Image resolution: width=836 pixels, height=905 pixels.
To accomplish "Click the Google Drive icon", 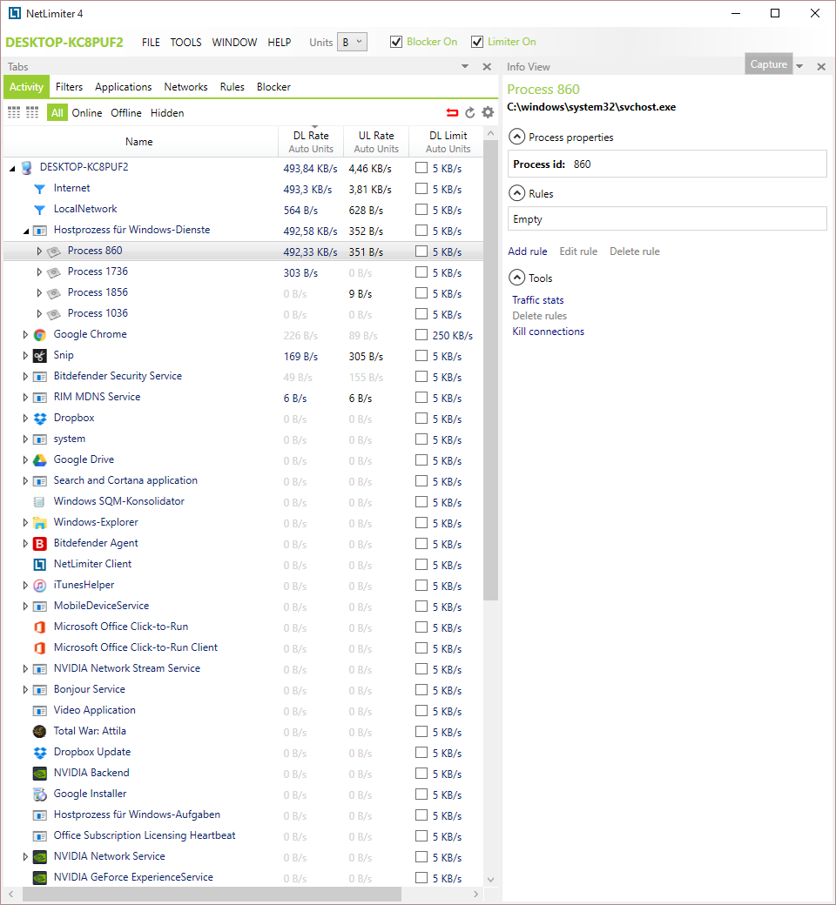I will point(39,460).
